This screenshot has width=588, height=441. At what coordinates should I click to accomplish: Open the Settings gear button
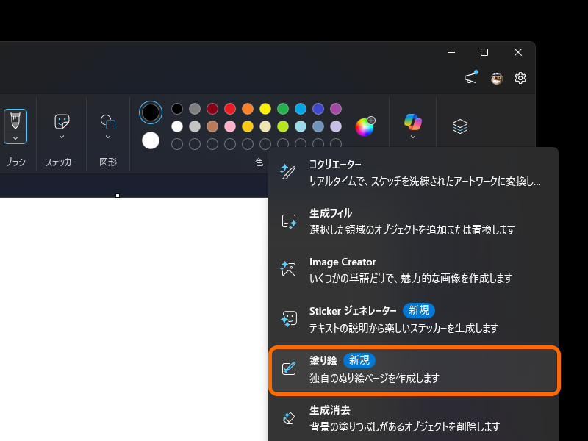tap(520, 77)
